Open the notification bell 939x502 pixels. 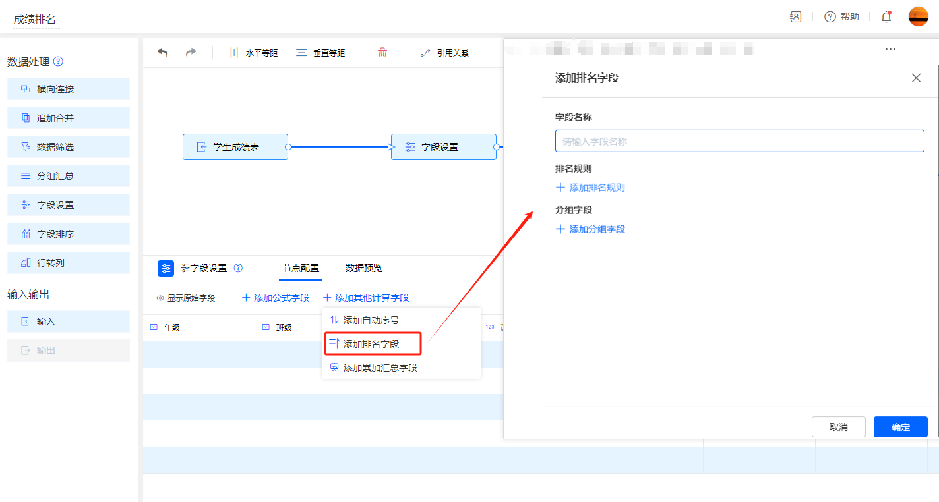pyautogui.click(x=886, y=17)
